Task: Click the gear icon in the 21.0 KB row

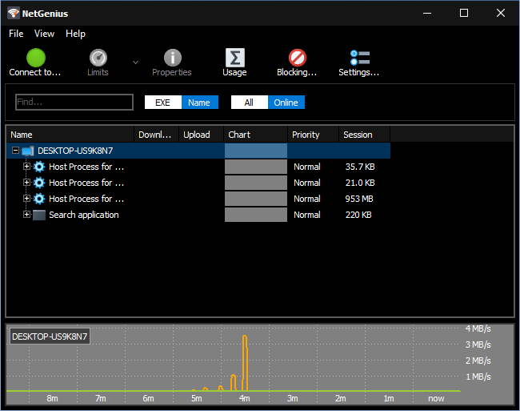Action: pos(39,183)
